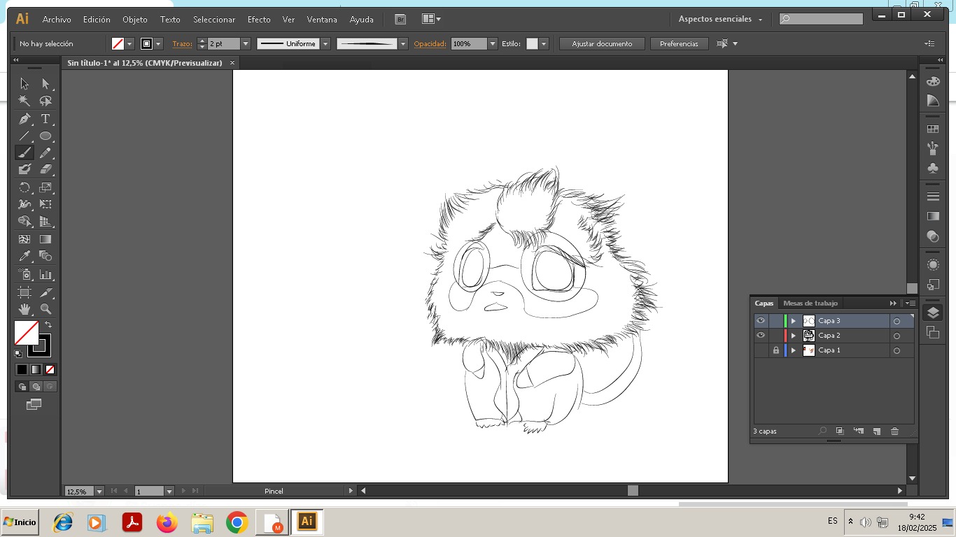Create a new layer in Capas panel
Screen dimensions: 956x537
tap(877, 431)
